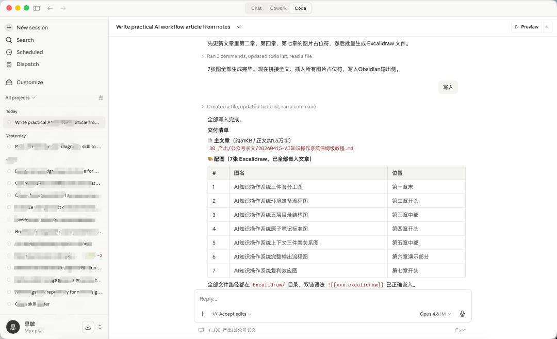Start voice input with the microphone icon
The height and width of the screenshot is (339, 557).
pos(462,314)
